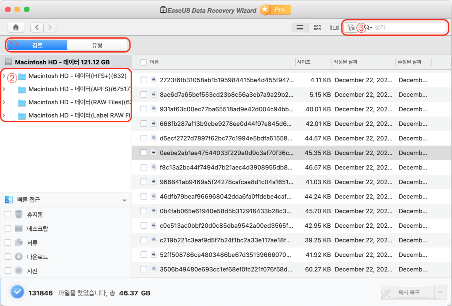The image size is (452, 306).
Task: Expand the Label RAW Files folder
Action: pyautogui.click(x=4, y=115)
